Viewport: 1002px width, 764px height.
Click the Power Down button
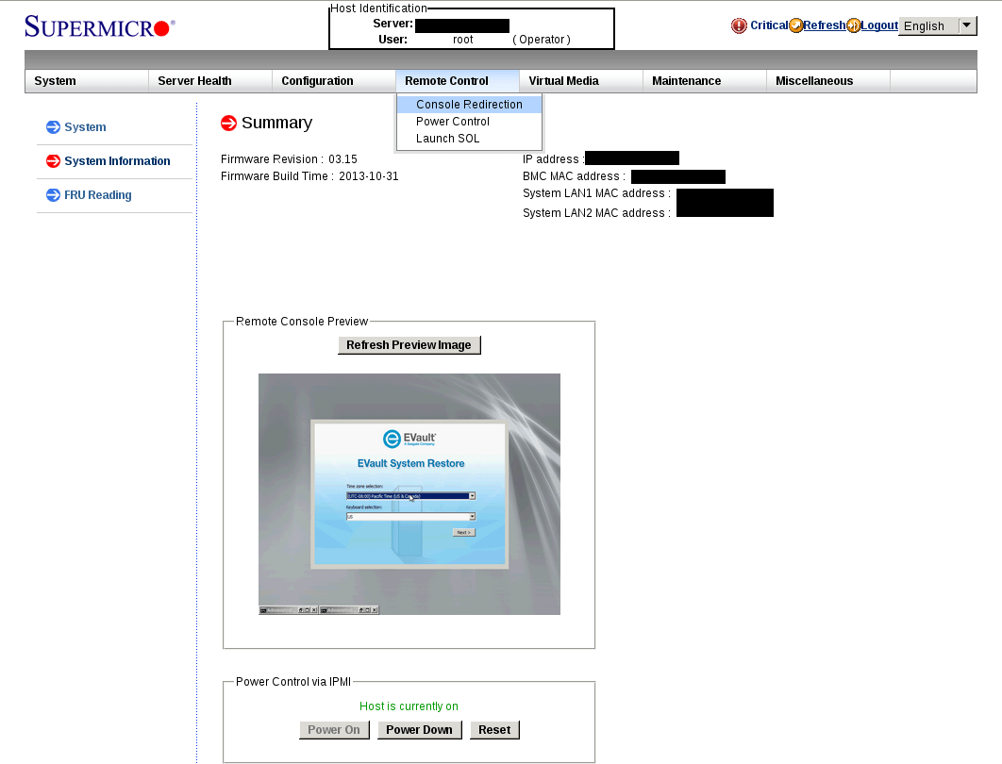tap(419, 729)
